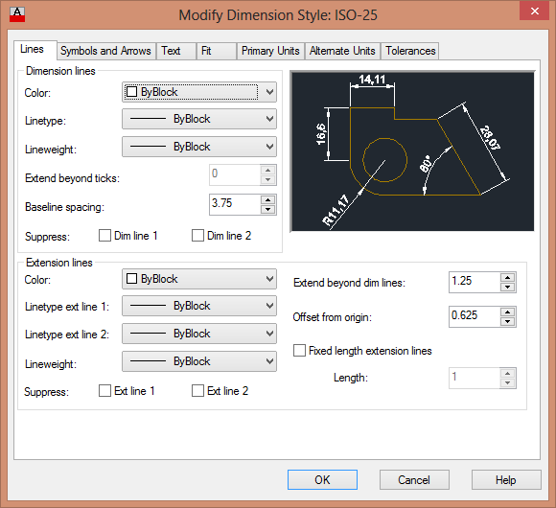
Task: Increase Baseline spacing with up arrow
Action: tap(267, 200)
